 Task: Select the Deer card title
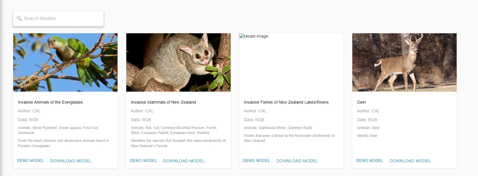pos(362,102)
